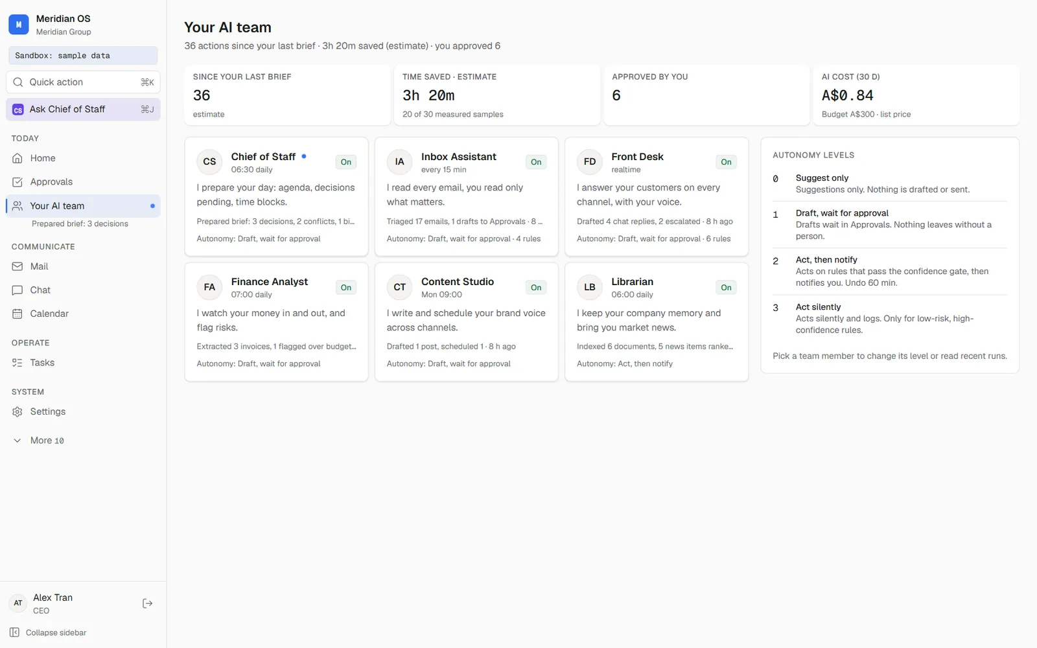The width and height of the screenshot is (1037, 648).
Task: Click the Tasks list icon
Action: pos(17,363)
